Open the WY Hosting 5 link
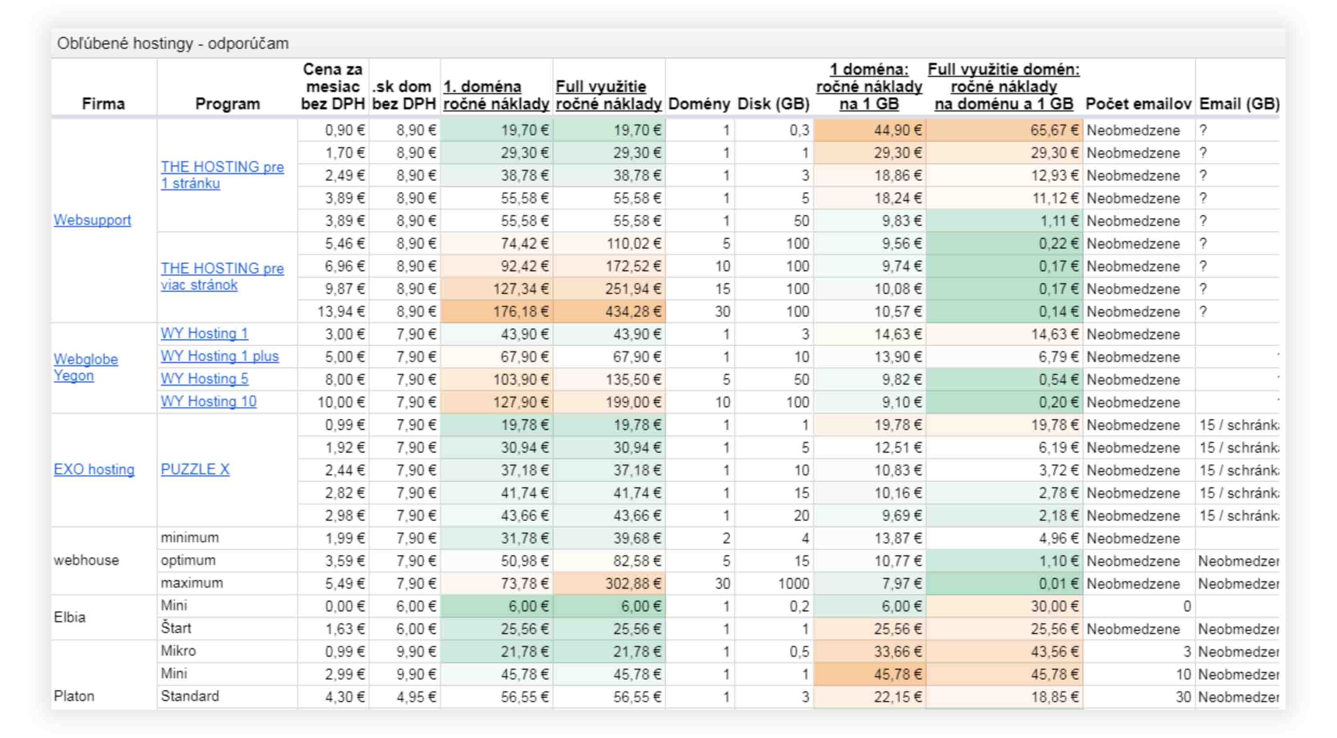The image size is (1337, 738). [205, 379]
